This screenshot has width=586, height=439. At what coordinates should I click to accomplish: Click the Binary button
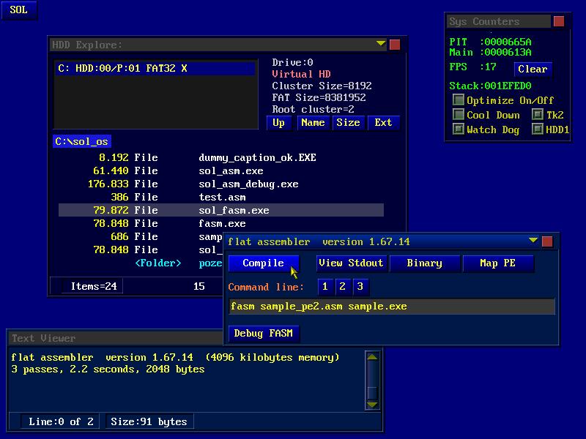click(x=425, y=263)
